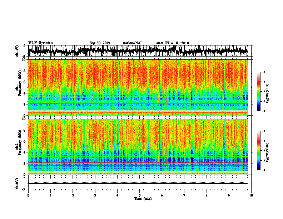283x219 pixels.
Task: Click the -3 label on ch.1 color scale
Action: (264, 72)
